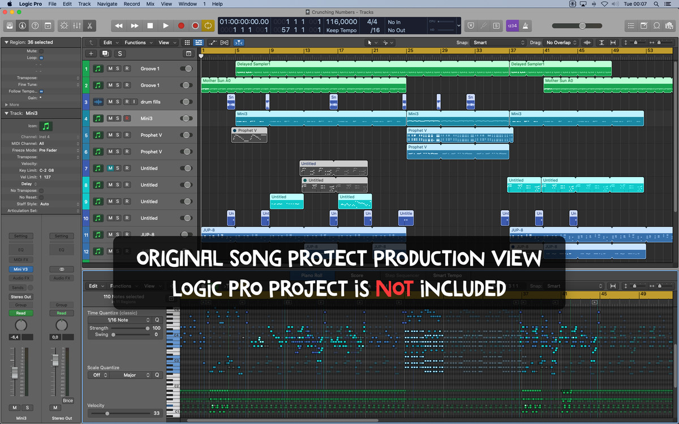Screen dimensions: 679x424
Task: Toggle the Flex show/hide button
Action: click(225, 42)
